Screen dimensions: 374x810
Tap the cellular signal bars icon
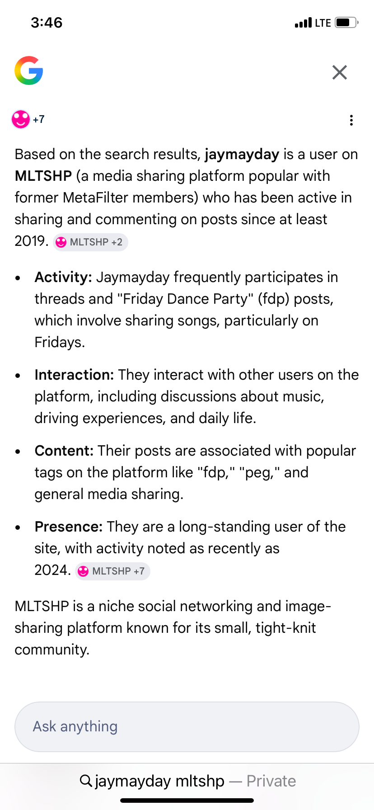pos(303,23)
